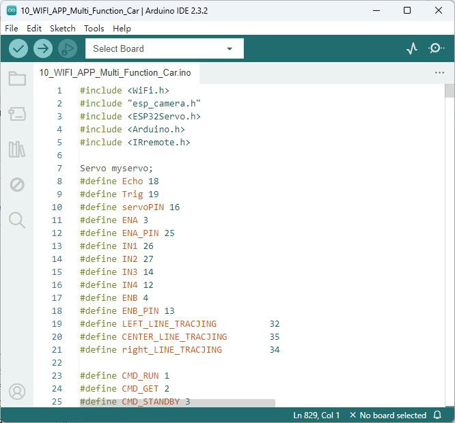455x423 pixels.
Task: Click the #define Echo 18 line
Action: [120, 181]
